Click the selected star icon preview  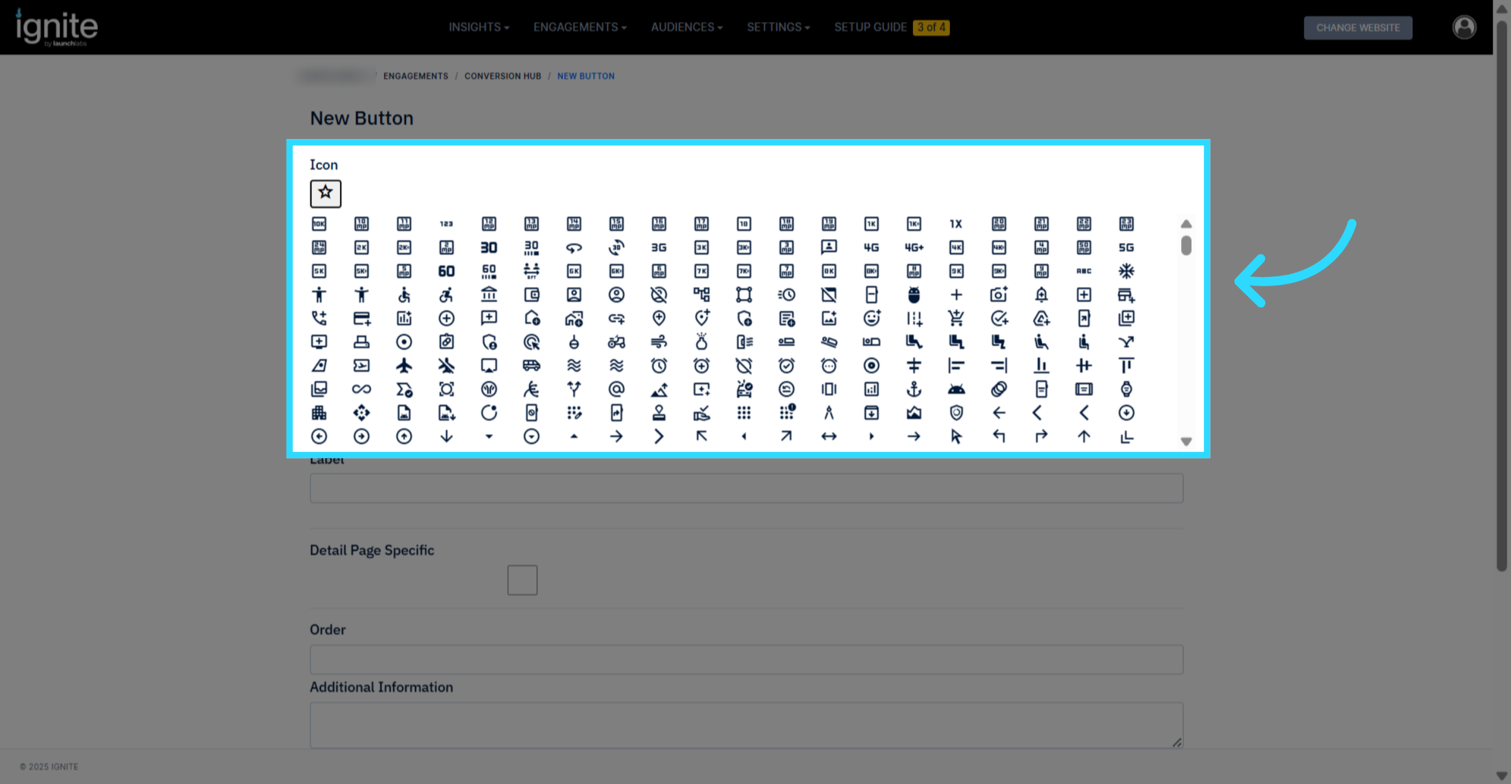pyautogui.click(x=325, y=193)
